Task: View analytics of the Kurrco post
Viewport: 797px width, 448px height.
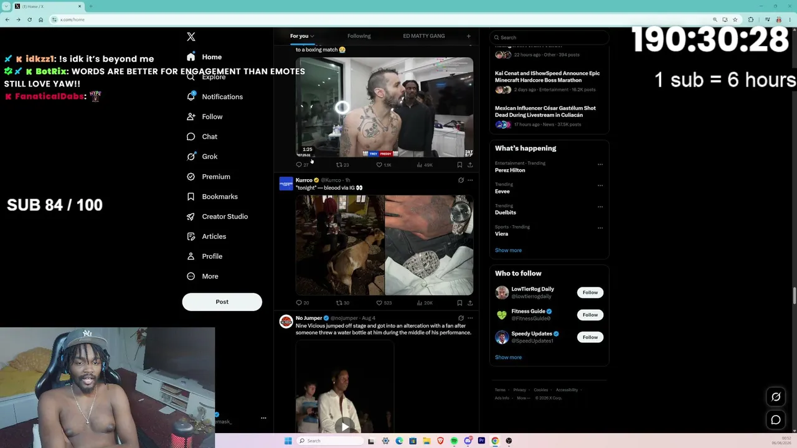Action: click(424, 303)
